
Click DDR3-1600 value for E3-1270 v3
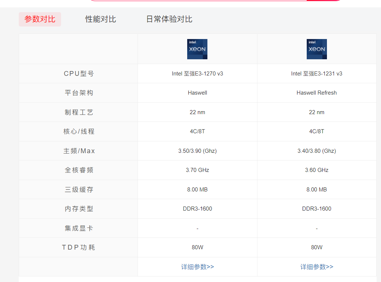coord(197,209)
